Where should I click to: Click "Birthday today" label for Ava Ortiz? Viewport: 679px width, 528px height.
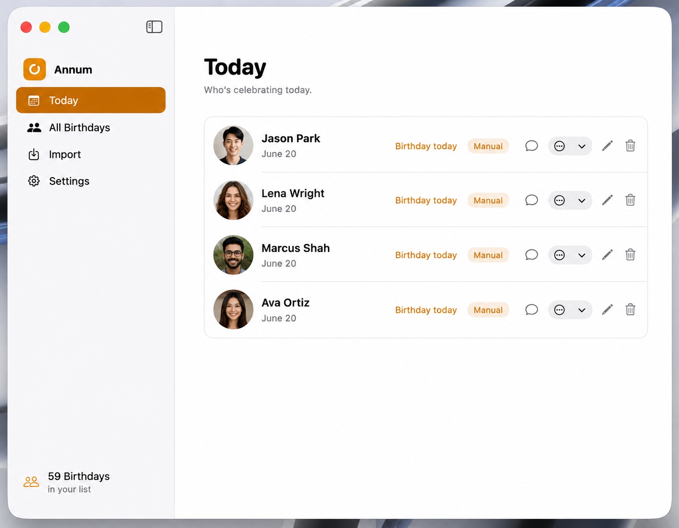426,310
